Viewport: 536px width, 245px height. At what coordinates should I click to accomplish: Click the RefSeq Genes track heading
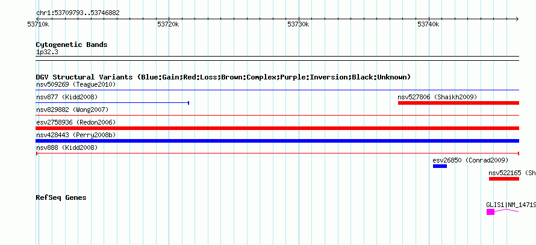(x=61, y=198)
